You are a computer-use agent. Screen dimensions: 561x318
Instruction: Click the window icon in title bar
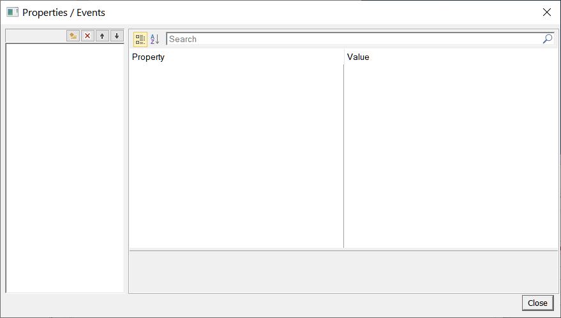coord(12,12)
